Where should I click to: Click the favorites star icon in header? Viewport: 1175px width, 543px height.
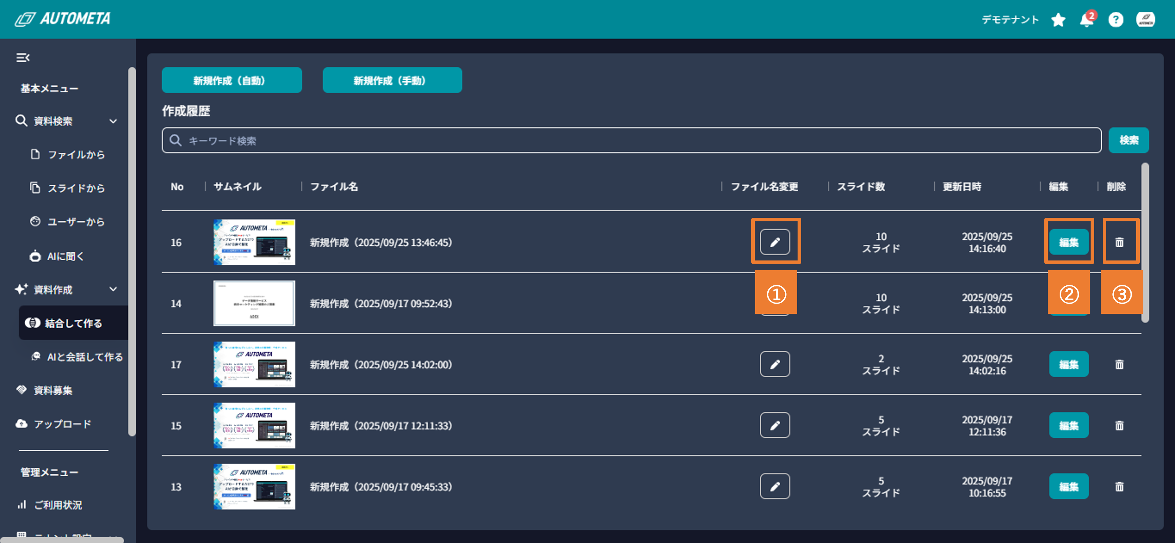1058,20
